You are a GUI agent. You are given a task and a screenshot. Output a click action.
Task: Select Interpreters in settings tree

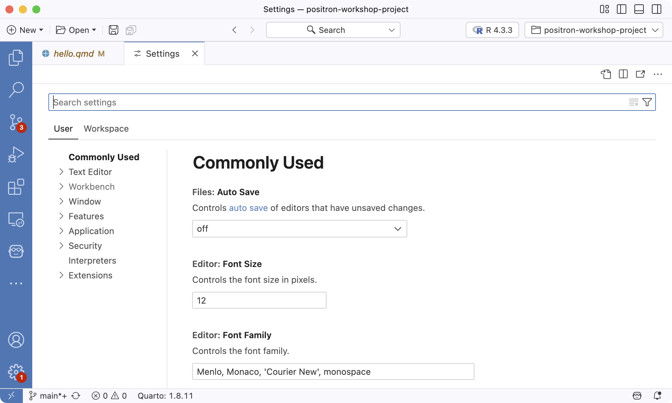point(92,261)
